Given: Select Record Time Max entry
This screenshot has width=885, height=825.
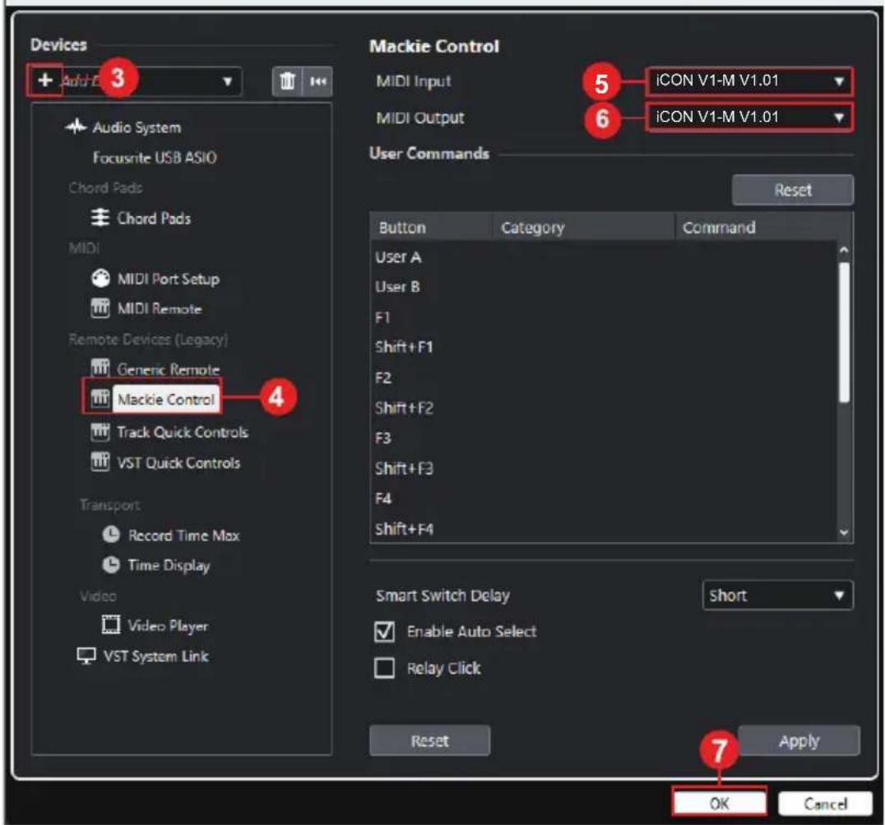Looking at the screenshot, I should (184, 535).
